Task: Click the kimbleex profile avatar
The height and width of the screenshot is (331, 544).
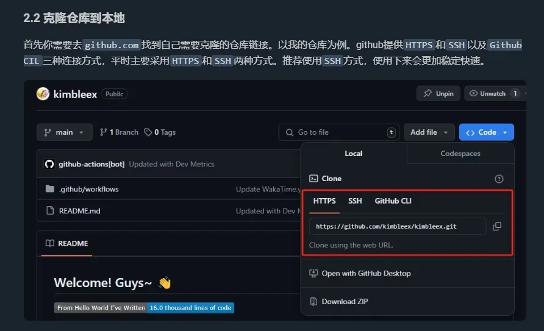Action: point(43,94)
